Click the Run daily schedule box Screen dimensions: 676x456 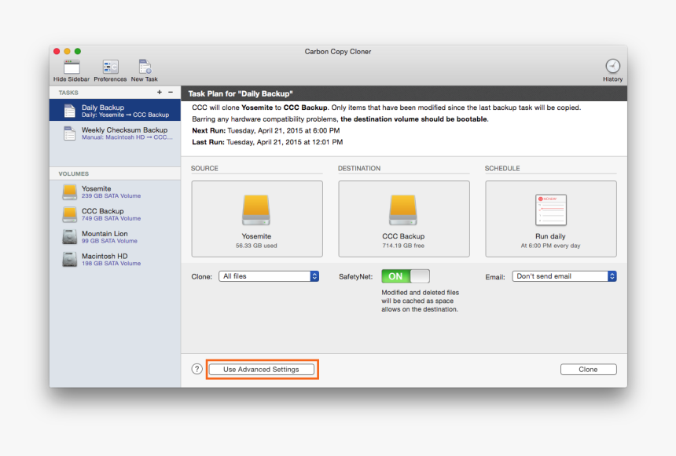[551, 219]
